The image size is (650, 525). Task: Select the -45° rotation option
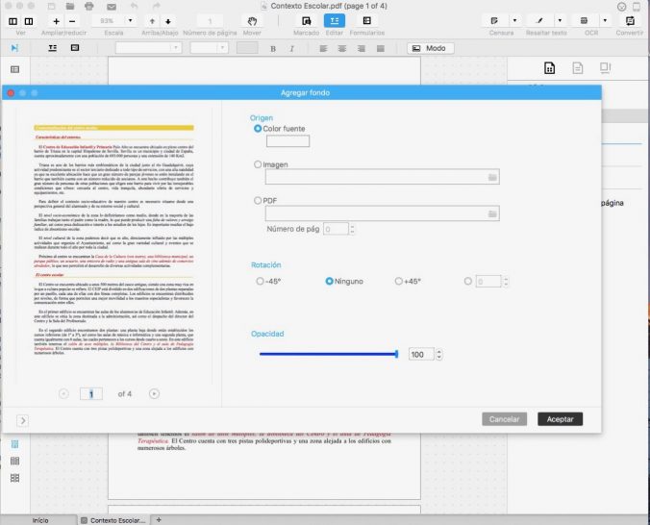coord(260,282)
